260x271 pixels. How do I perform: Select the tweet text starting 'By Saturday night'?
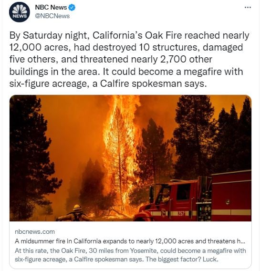click(129, 59)
